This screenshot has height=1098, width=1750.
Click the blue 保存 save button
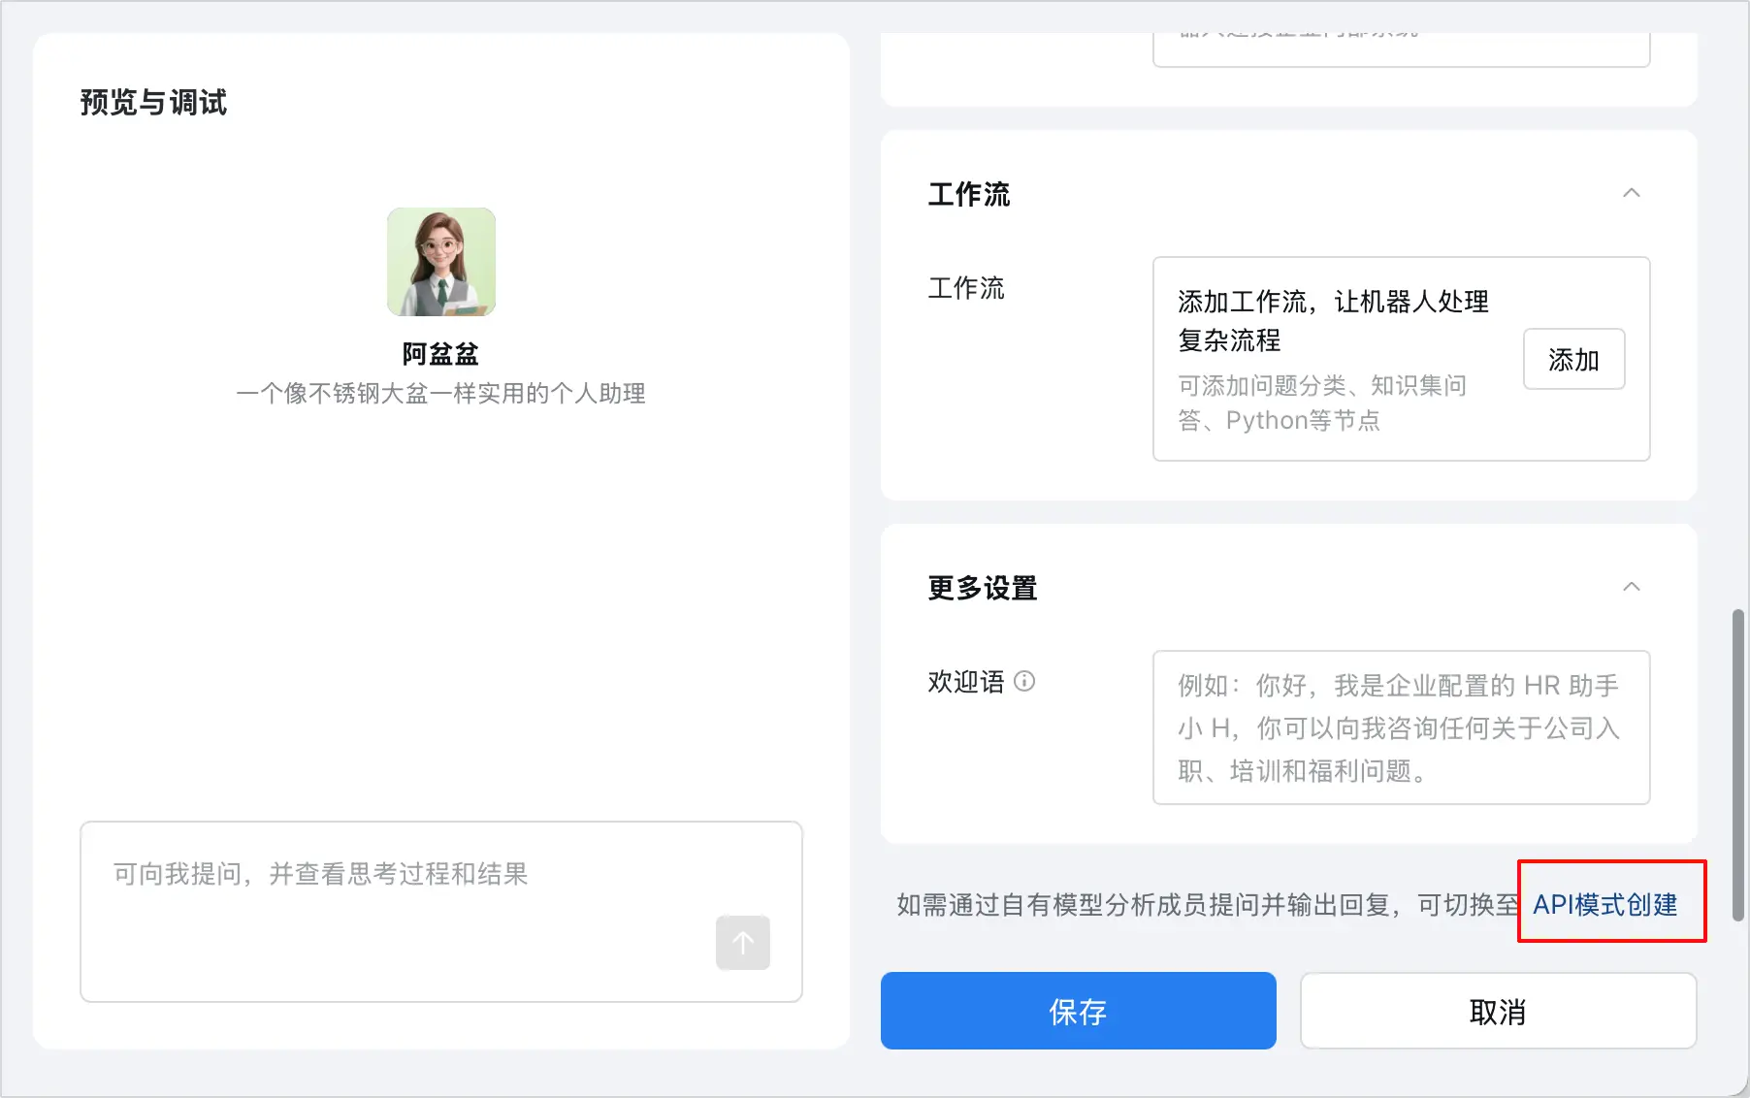click(x=1077, y=1011)
